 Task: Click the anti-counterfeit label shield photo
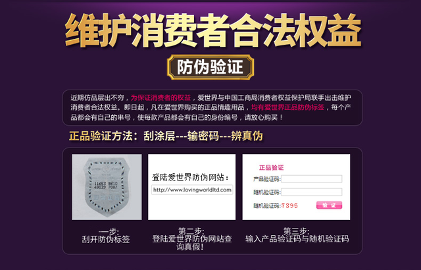pos(107,187)
